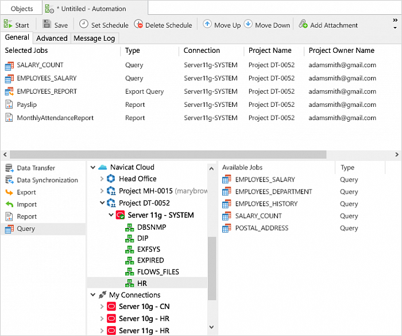Screen dimensions: 402x336
Task: Click the POSTAL_ADDRESS available job icon
Action: (227, 228)
